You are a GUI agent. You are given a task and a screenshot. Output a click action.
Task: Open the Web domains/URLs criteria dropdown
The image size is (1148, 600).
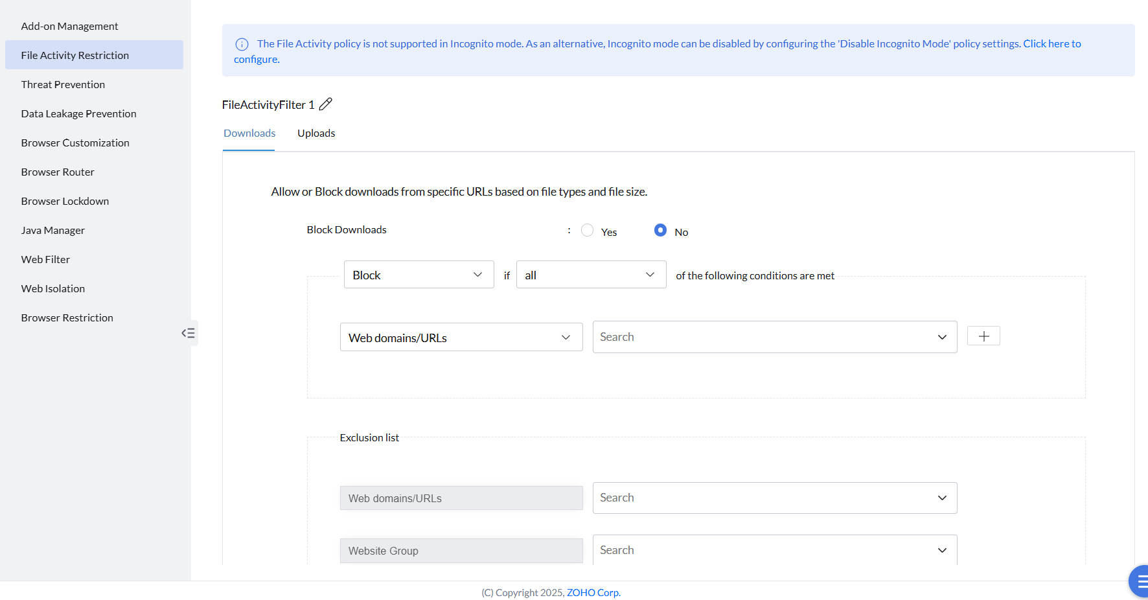461,338
